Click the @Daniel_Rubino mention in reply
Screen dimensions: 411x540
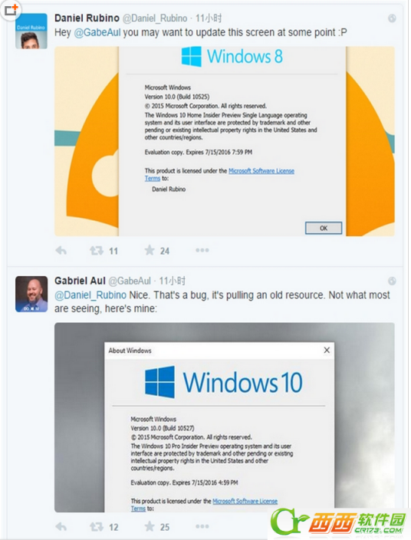tap(90, 295)
